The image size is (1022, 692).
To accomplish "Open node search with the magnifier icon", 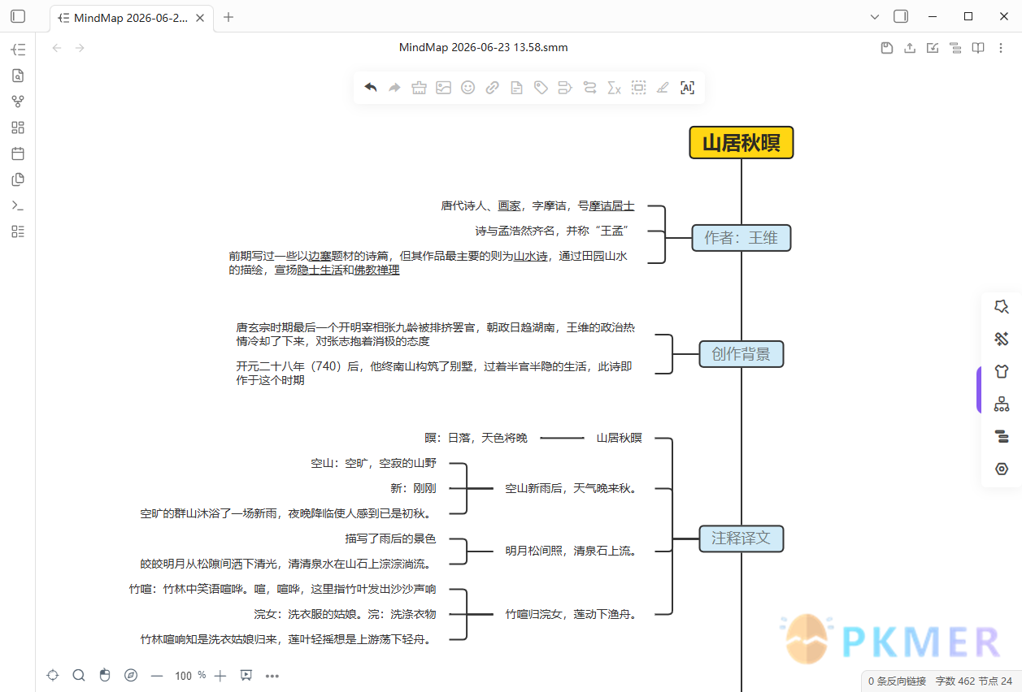I will tap(79, 675).
